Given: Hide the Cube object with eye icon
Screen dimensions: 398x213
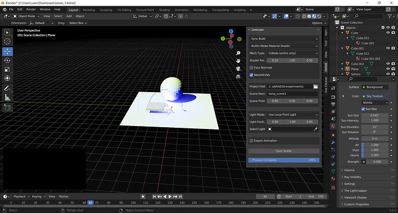Looking at the screenshot, I should coord(388,33).
